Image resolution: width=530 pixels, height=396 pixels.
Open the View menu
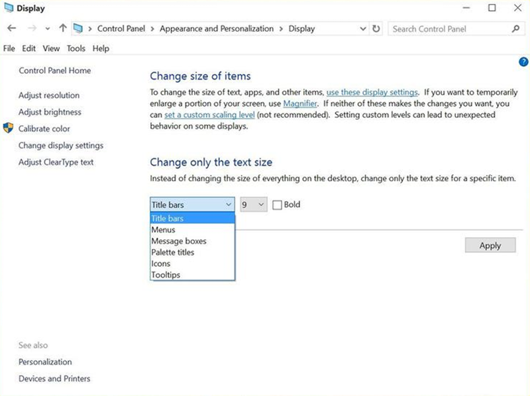[x=50, y=48]
